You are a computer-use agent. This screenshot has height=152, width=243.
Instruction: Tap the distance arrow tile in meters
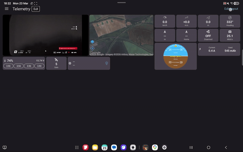[x=165, y=35]
